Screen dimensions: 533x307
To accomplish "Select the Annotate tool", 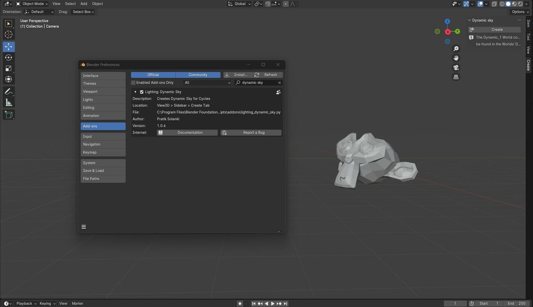I will pyautogui.click(x=9, y=92).
